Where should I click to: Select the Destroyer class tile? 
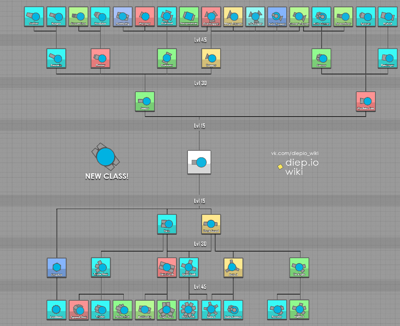(388, 58)
